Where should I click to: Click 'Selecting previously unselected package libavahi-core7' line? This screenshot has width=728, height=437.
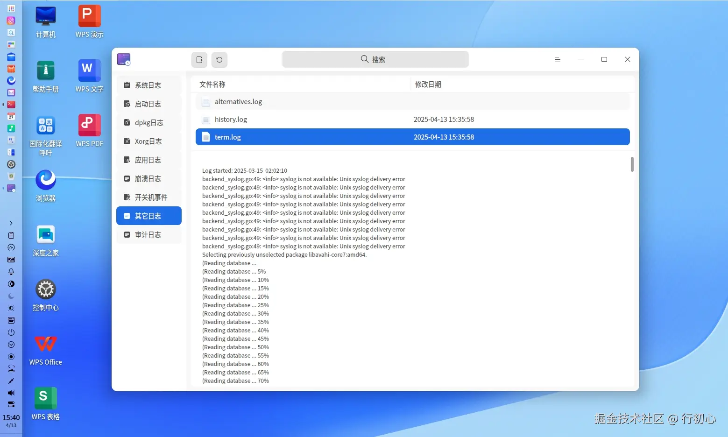(x=284, y=255)
